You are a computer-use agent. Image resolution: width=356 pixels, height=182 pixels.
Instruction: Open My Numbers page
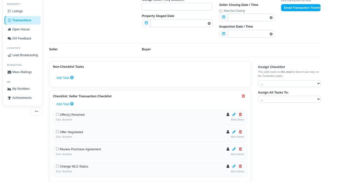tap(23, 89)
